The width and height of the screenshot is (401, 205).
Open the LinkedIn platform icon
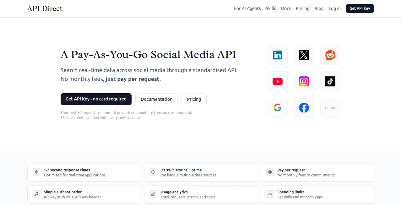(x=278, y=55)
